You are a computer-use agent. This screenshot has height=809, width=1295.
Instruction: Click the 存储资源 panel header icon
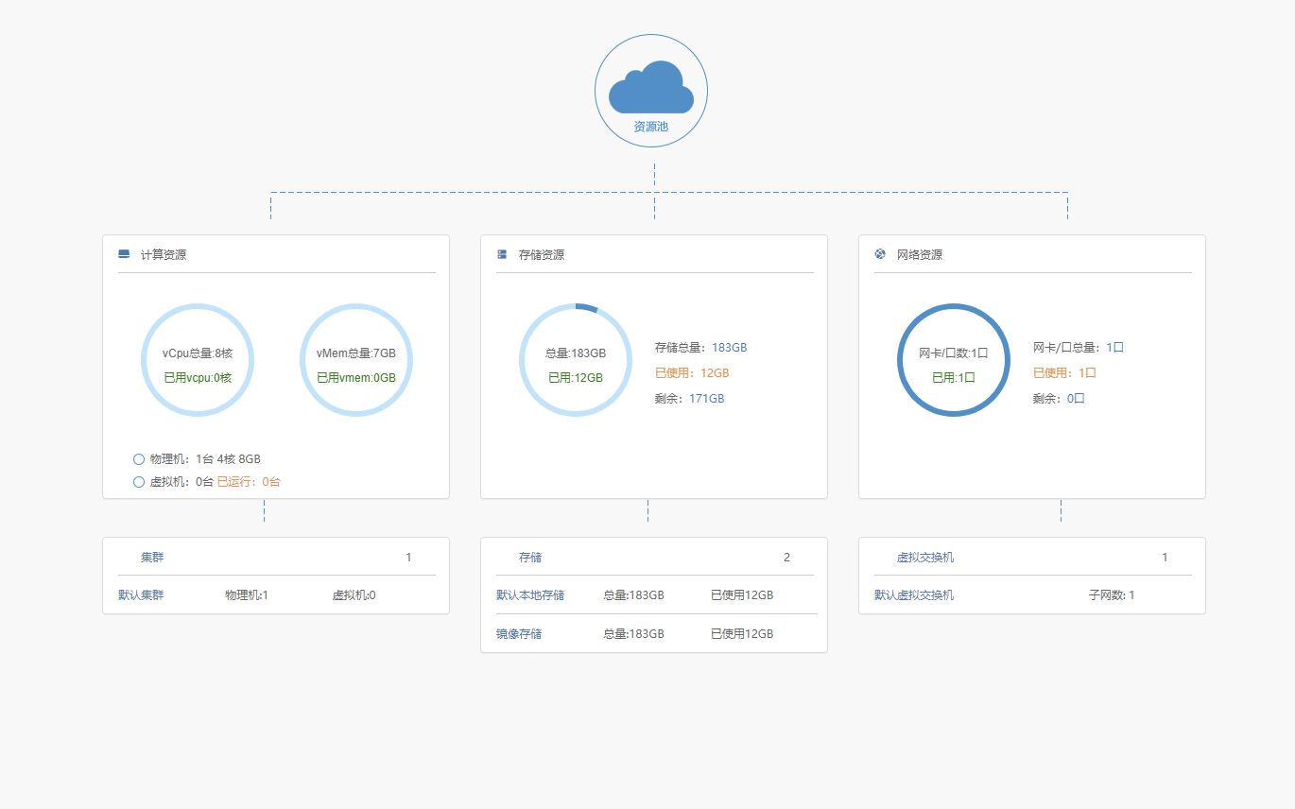[502, 254]
